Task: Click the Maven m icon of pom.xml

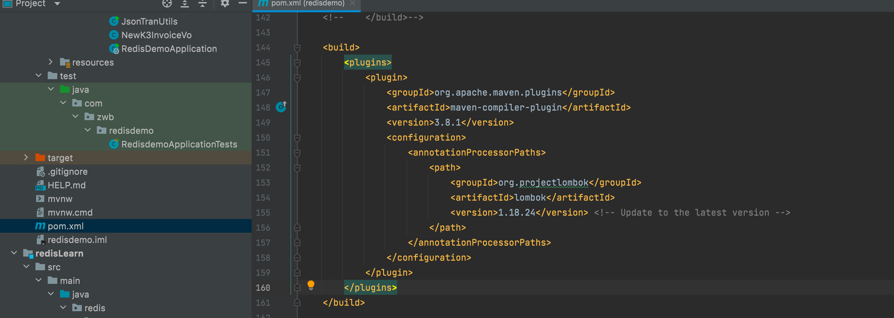Action: click(x=40, y=226)
